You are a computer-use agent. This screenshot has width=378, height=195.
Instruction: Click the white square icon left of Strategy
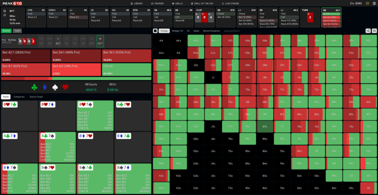click(x=155, y=31)
